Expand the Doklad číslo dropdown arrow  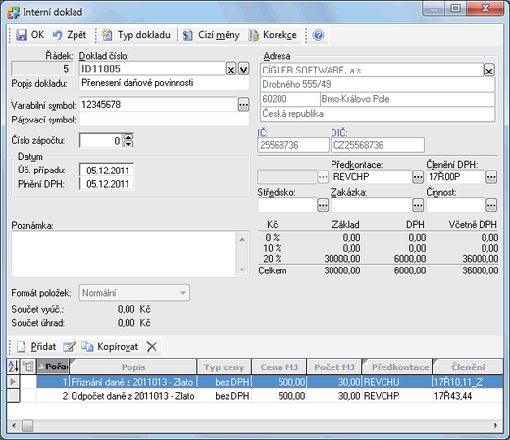click(x=244, y=69)
